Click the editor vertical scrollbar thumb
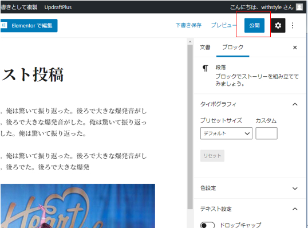The image size is (308, 228). click(190, 127)
